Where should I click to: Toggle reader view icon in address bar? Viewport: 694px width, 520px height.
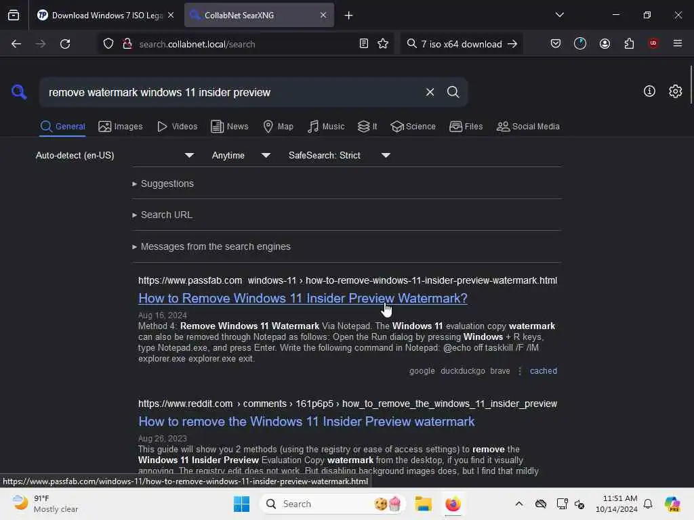[363, 43]
